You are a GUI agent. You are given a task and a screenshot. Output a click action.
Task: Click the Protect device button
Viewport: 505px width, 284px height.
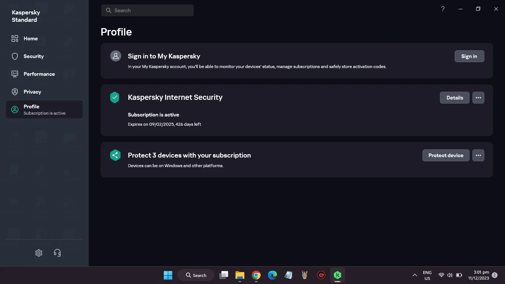(x=446, y=155)
